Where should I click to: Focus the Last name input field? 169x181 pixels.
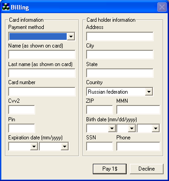42,73
